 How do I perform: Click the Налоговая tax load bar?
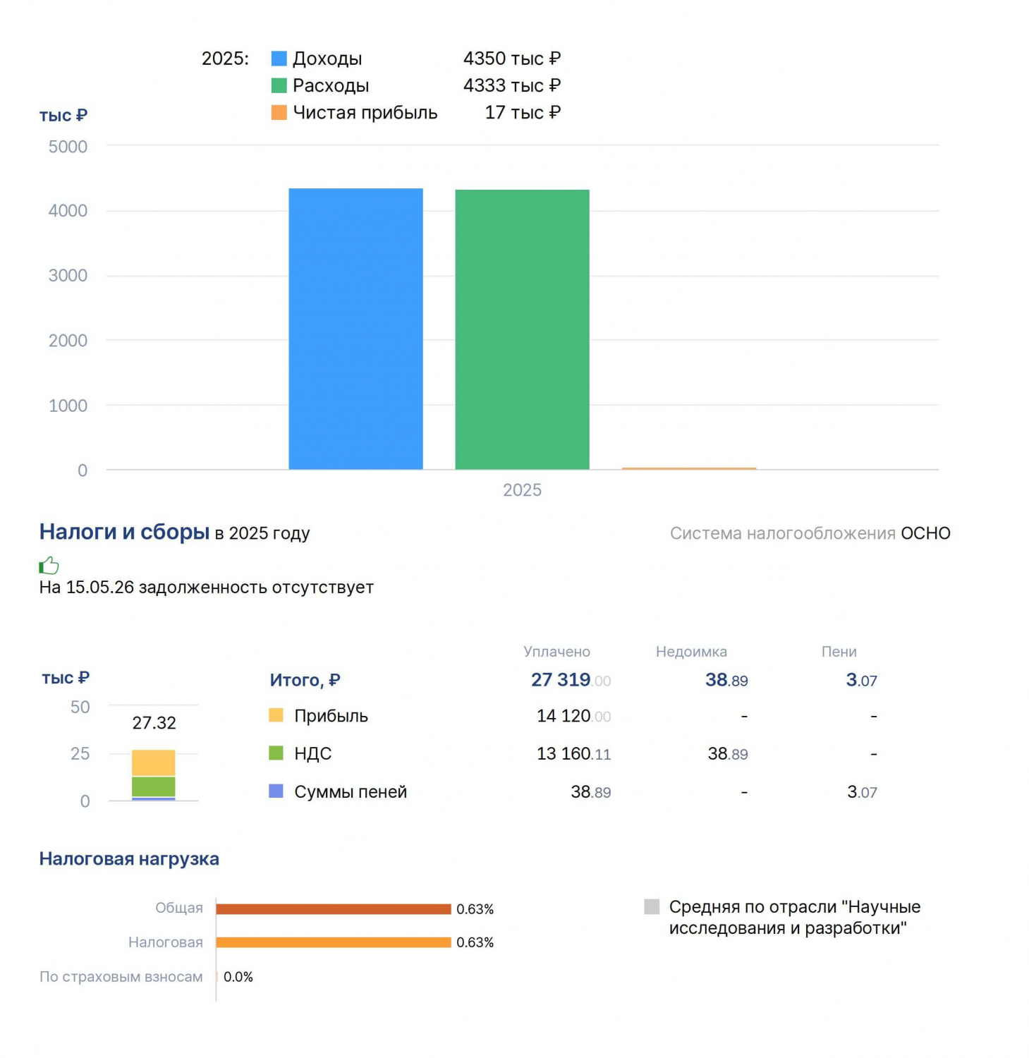[x=334, y=942]
